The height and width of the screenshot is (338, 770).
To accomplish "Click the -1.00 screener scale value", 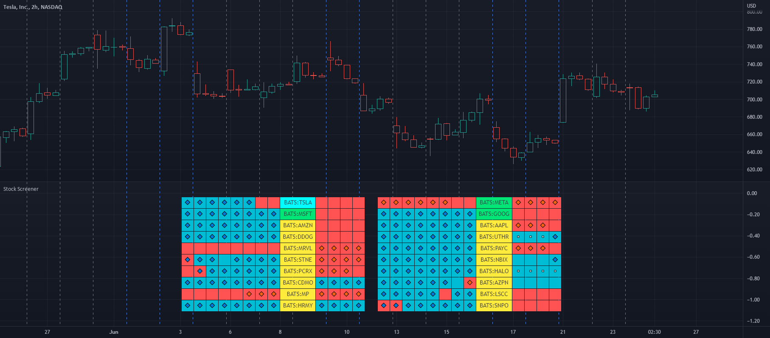I will [x=753, y=300].
